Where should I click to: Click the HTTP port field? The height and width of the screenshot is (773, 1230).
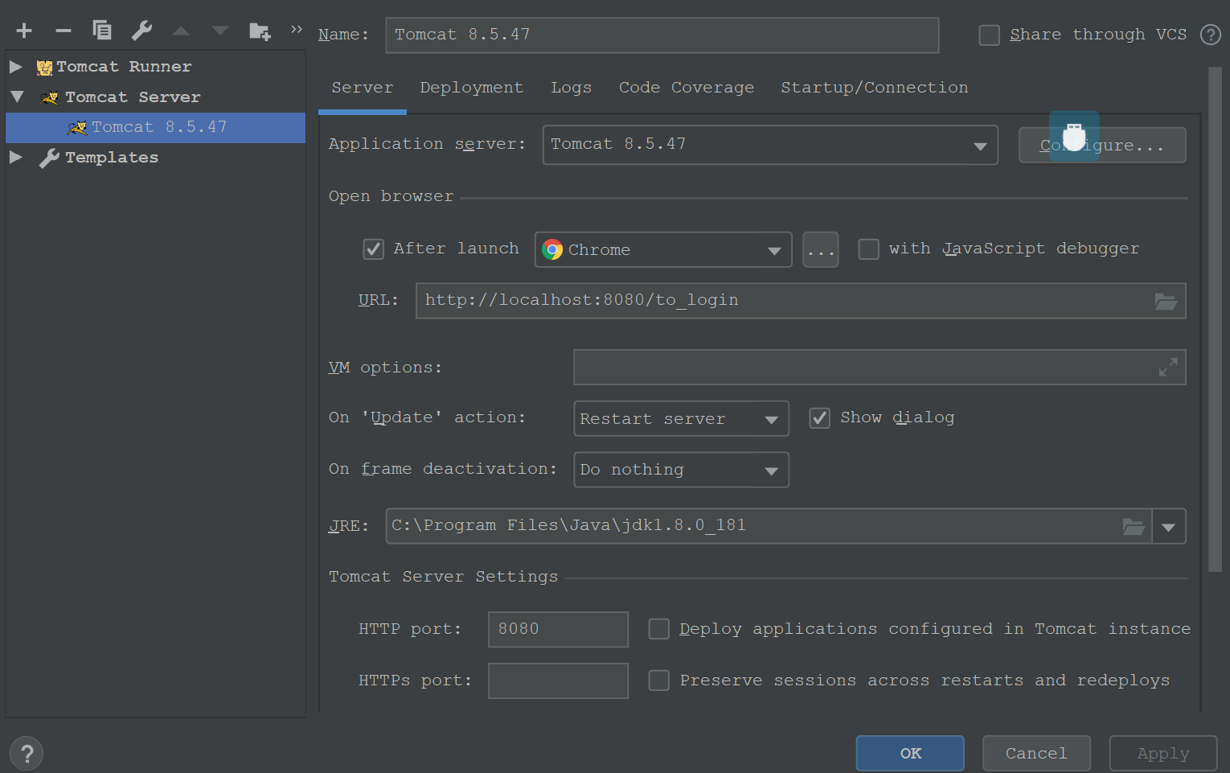tap(558, 629)
